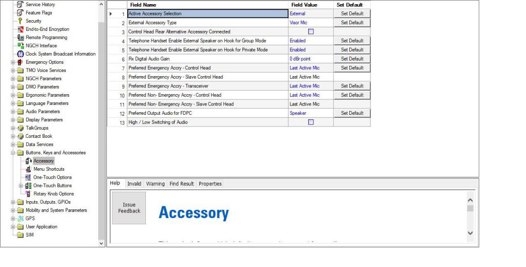Switch to the Help tab

point(115,183)
